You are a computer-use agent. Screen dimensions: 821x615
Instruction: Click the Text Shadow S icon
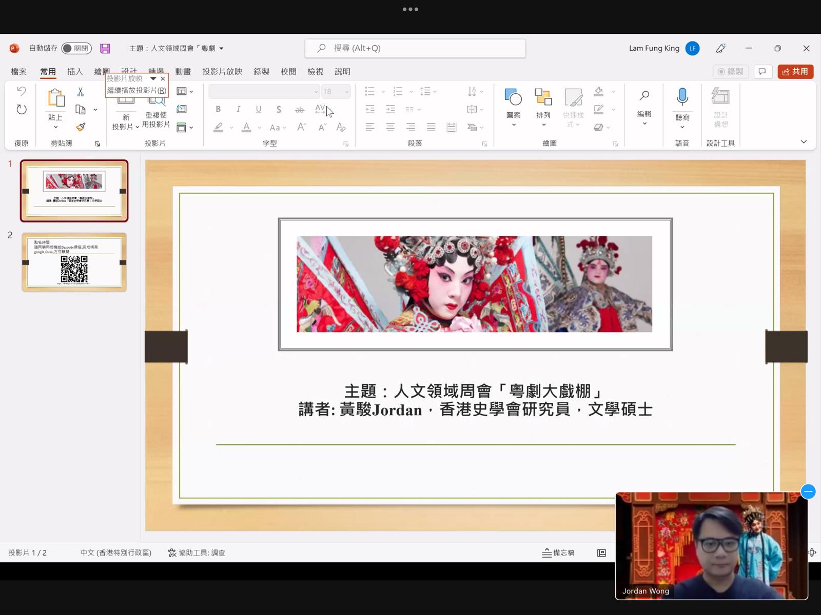pos(279,109)
